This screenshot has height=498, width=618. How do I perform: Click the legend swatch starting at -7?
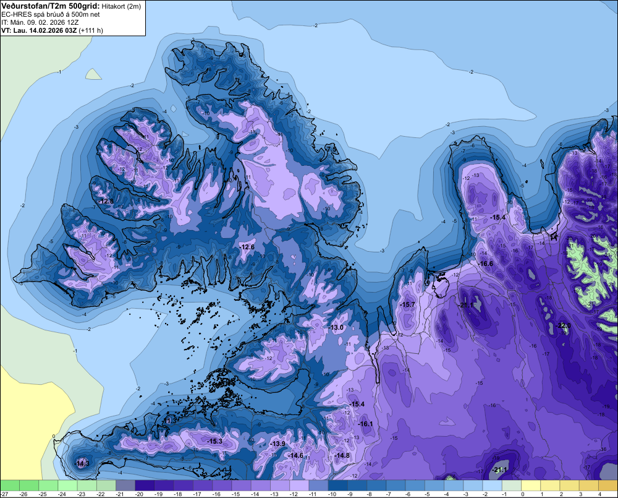pos(396,485)
